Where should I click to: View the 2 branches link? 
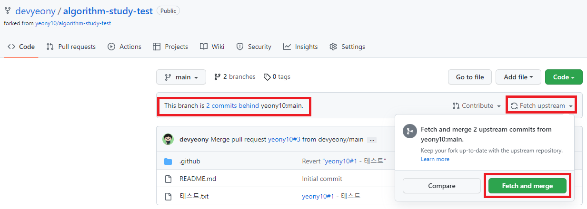(235, 76)
